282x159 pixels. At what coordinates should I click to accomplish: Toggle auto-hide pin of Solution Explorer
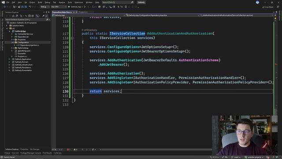pyautogui.click(x=46, y=12)
